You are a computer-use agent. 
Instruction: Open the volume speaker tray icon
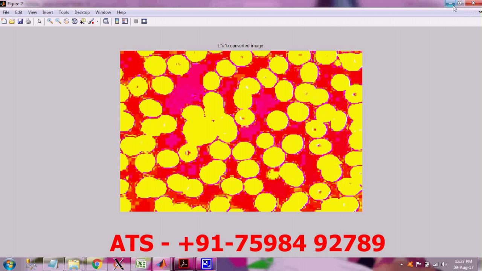point(444,264)
